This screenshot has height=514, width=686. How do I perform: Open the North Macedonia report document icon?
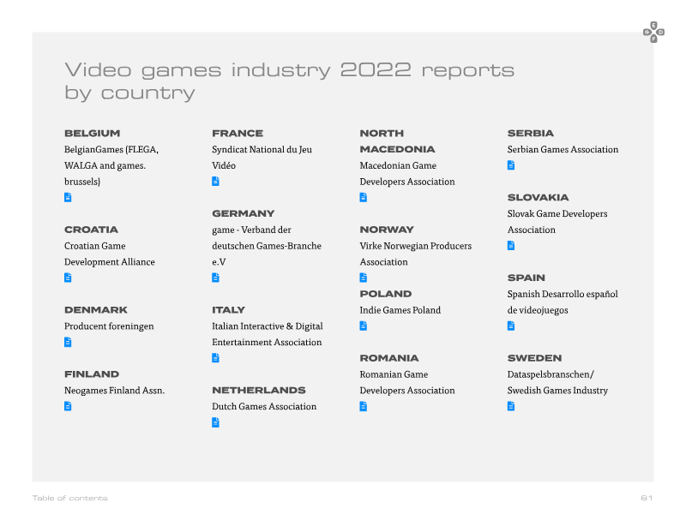363,197
